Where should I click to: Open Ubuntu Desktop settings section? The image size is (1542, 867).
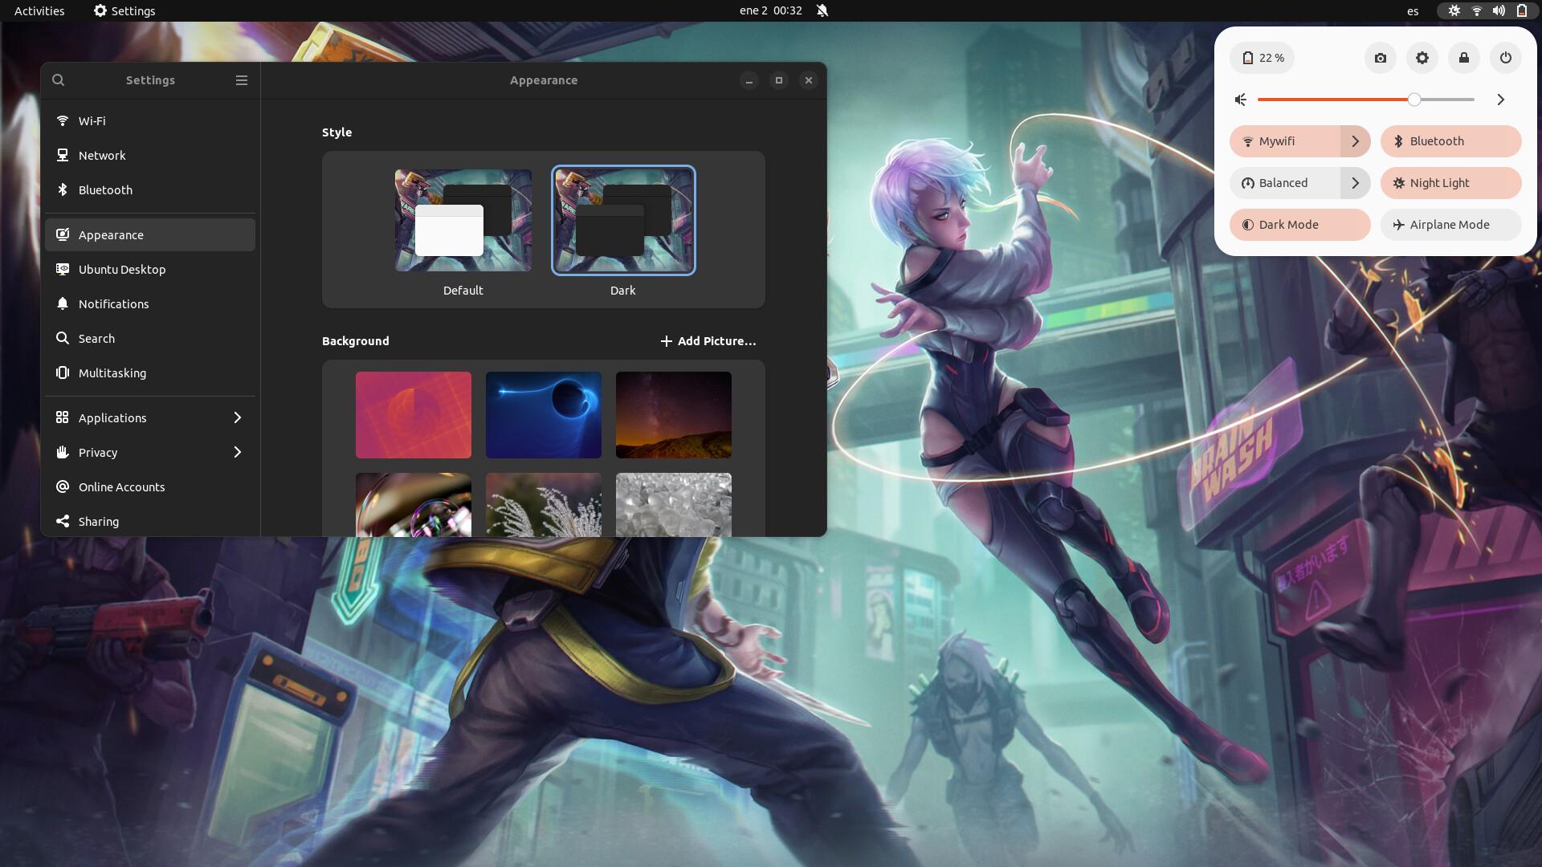click(x=122, y=270)
